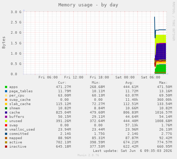This screenshot has width=177, height=159.
Task: Click the 'shmem' legend label
Action: click(15, 108)
